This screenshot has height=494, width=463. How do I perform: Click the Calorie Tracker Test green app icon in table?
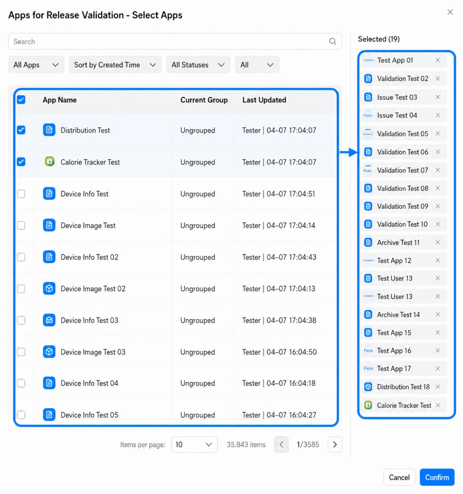tap(49, 162)
